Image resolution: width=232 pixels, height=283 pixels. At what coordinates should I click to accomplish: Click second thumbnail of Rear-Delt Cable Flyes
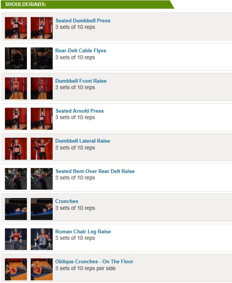41,58
